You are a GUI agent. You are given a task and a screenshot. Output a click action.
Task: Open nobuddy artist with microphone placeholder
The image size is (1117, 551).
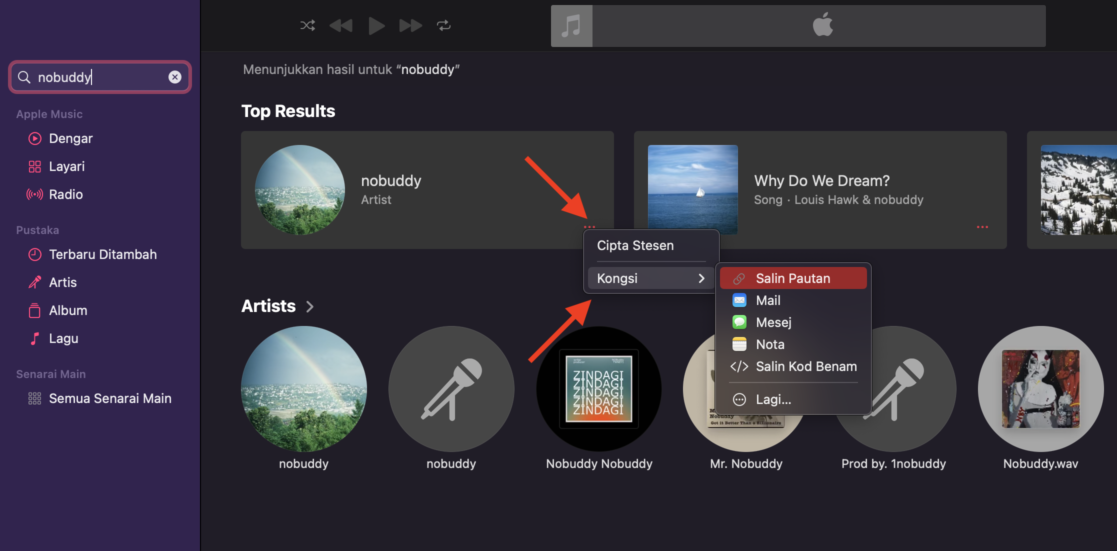pyautogui.click(x=451, y=389)
